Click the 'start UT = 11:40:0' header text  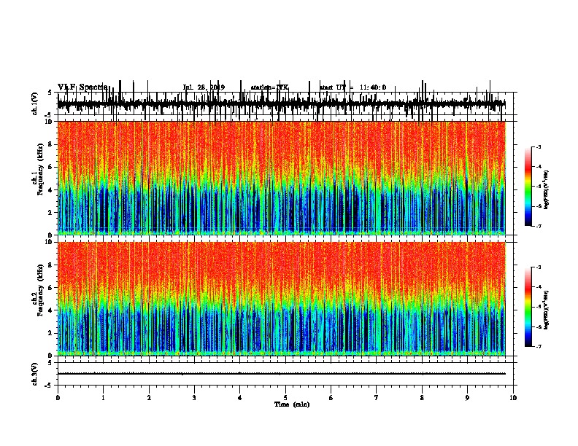[352, 87]
